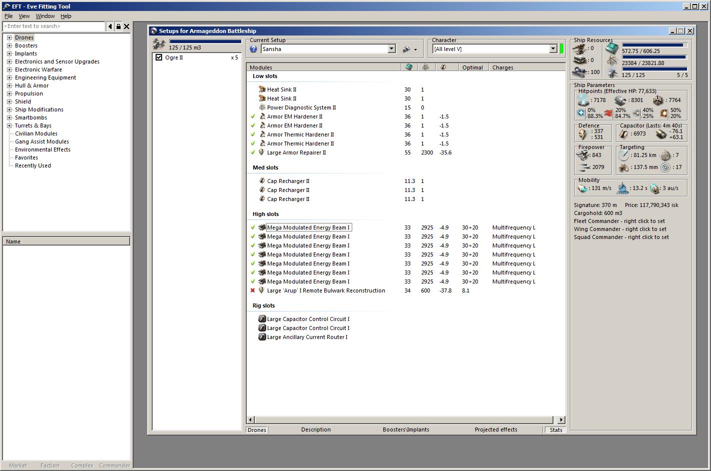The width and height of the screenshot is (711, 471).
Task: Switch to the Description tab
Action: (x=316, y=429)
